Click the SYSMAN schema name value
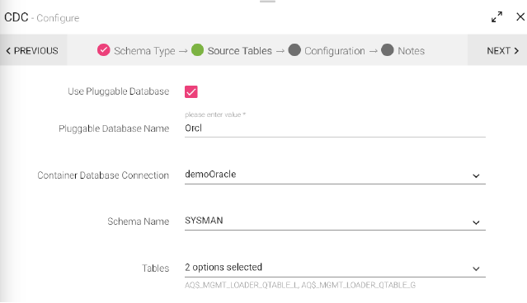527x303 pixels. [x=204, y=221]
